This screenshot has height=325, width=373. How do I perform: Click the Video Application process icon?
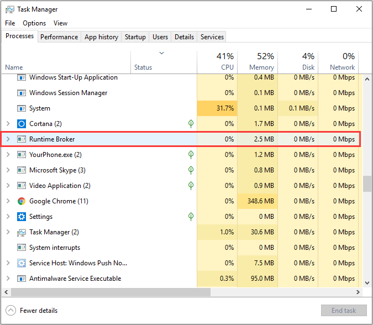point(22,186)
